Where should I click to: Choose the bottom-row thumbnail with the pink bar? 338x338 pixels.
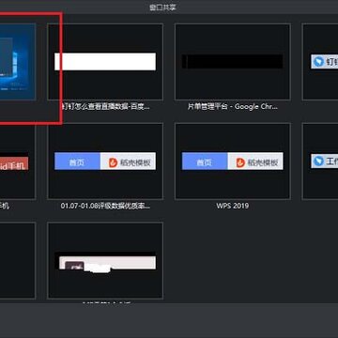click(105, 260)
